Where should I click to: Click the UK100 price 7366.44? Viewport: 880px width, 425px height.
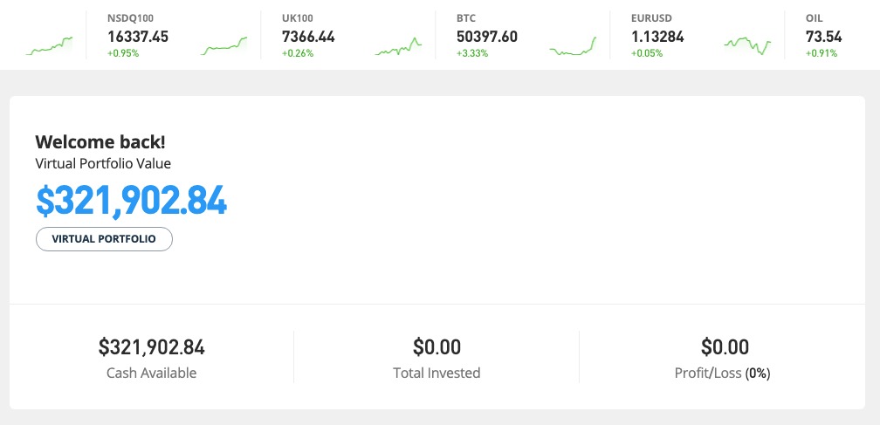tap(308, 37)
